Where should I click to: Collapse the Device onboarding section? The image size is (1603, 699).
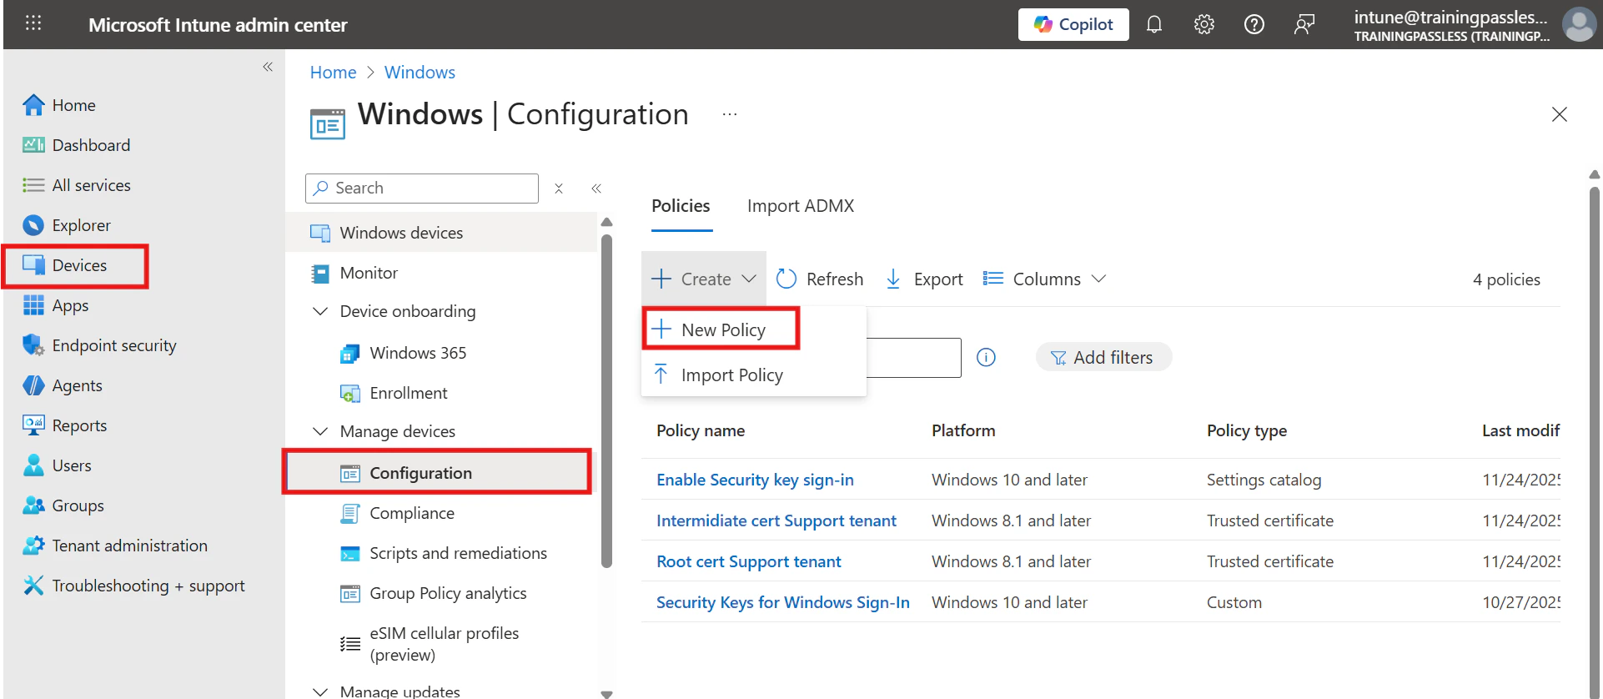coord(320,311)
